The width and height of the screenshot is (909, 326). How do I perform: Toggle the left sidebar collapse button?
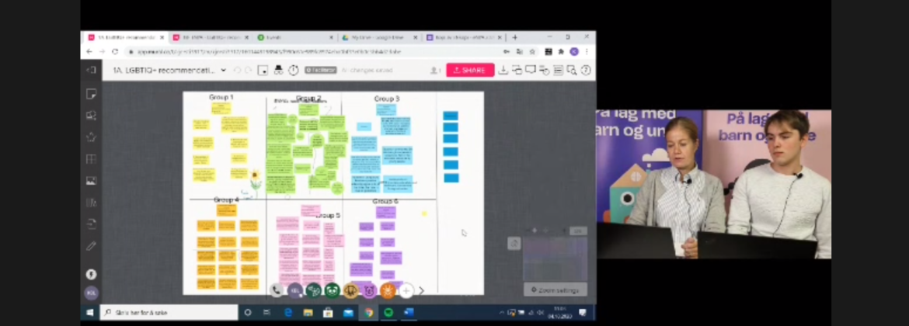pyautogui.click(x=91, y=70)
